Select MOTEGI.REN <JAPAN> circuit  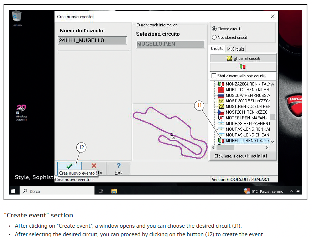246,118
